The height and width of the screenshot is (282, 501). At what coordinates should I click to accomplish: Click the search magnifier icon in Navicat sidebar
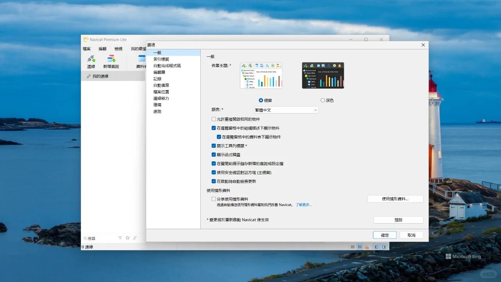pyautogui.click(x=85, y=238)
